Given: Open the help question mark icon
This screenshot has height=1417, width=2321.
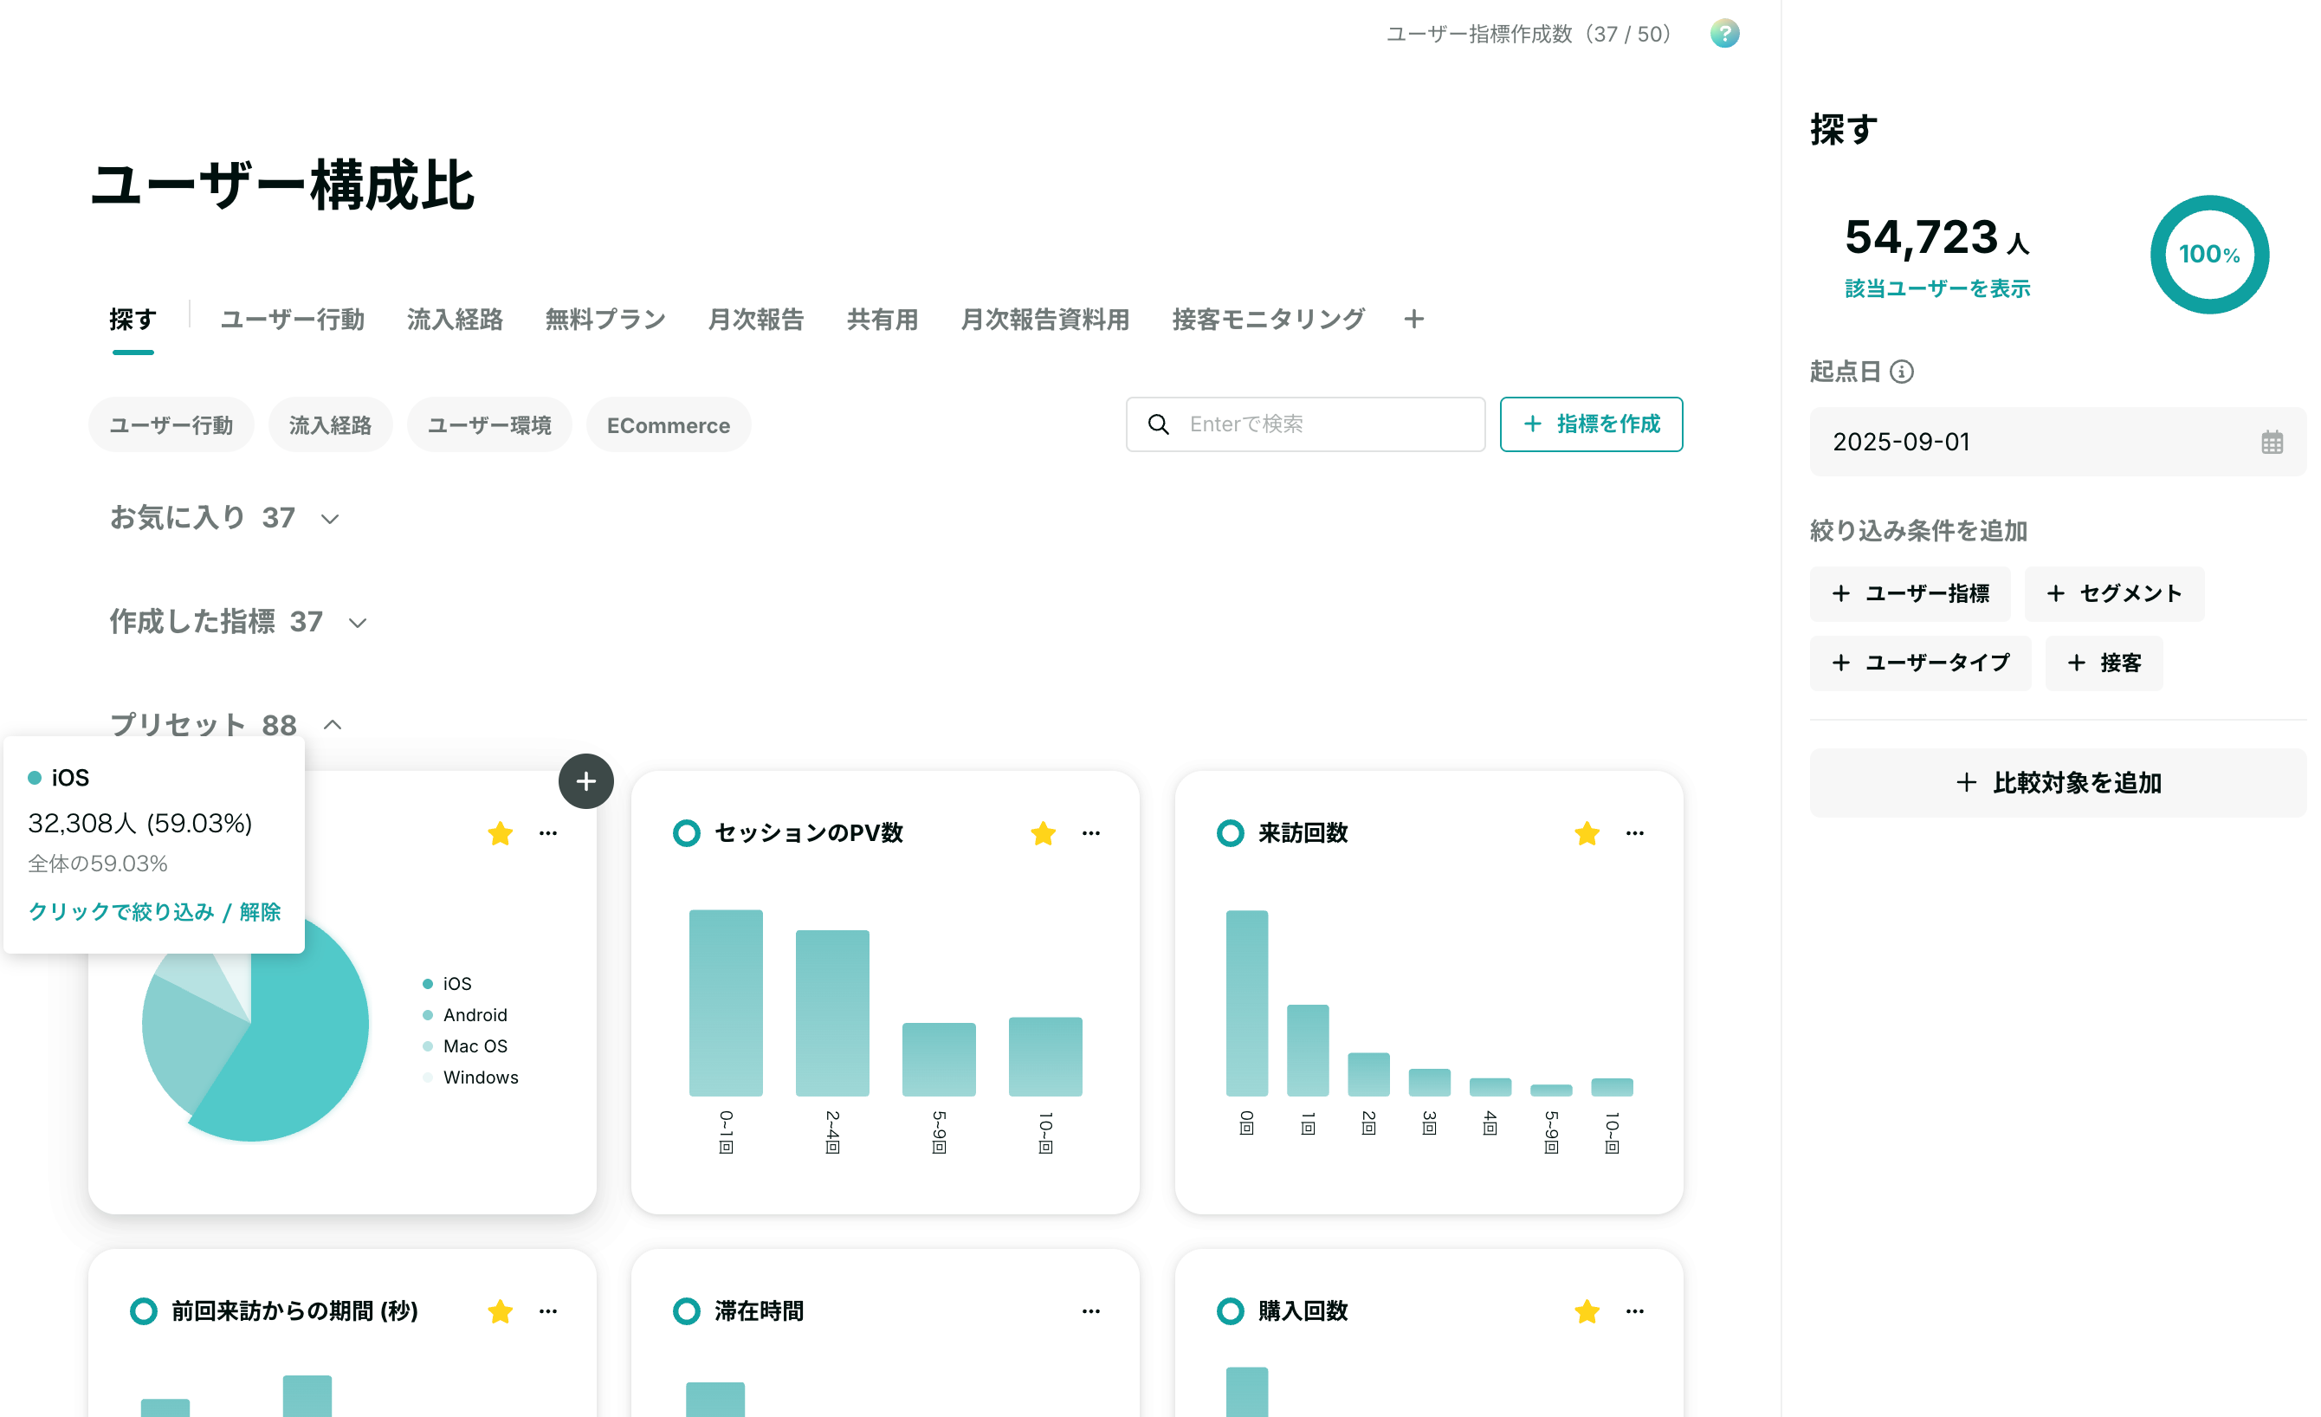Looking at the screenshot, I should (1723, 34).
